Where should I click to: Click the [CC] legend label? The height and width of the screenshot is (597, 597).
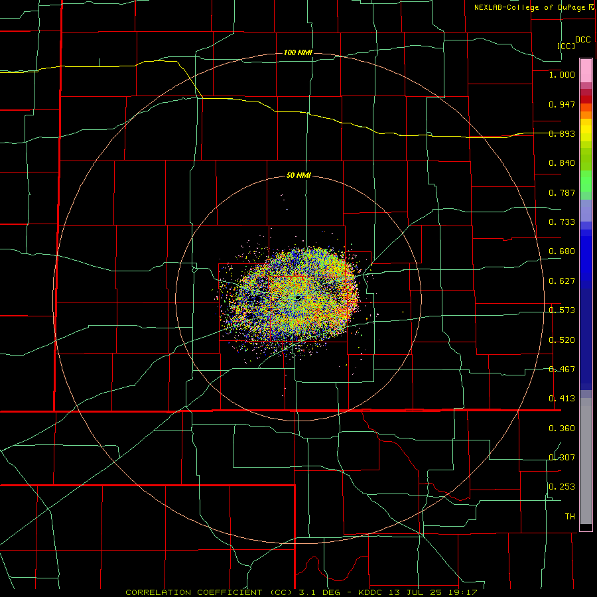coord(566,46)
